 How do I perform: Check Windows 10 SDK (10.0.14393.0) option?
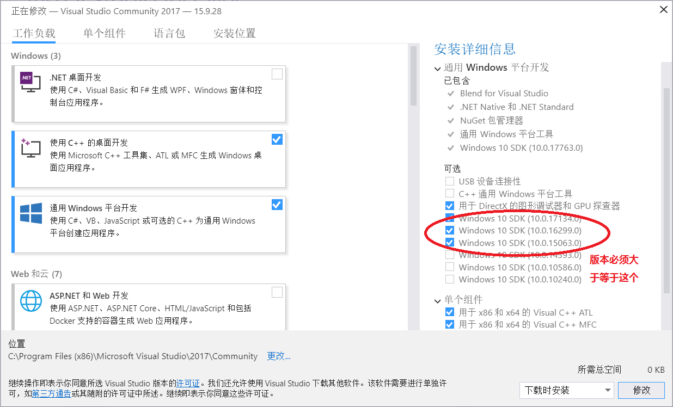(450, 255)
